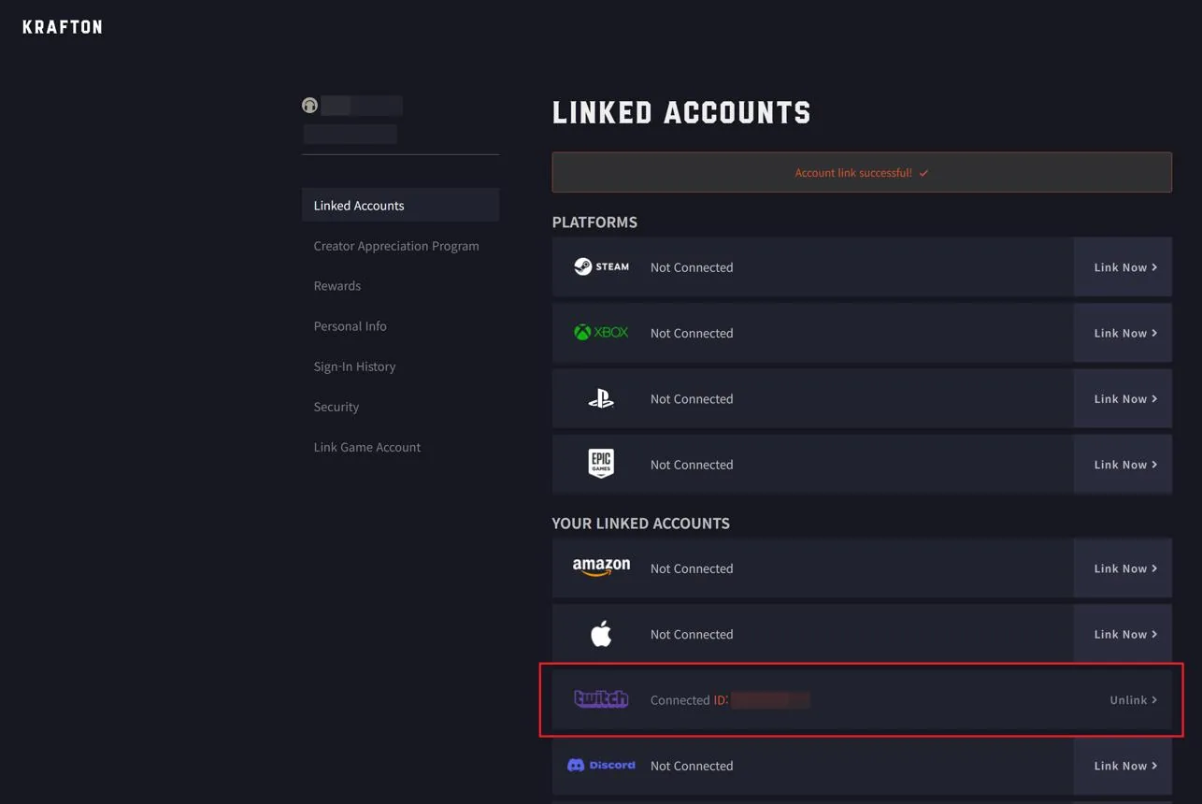The width and height of the screenshot is (1202, 804).
Task: Click the profile avatar icon
Action: (x=310, y=106)
